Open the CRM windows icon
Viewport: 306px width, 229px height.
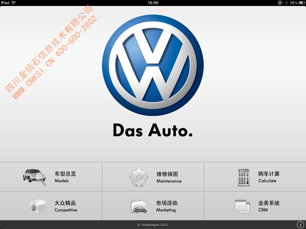(x=242, y=206)
